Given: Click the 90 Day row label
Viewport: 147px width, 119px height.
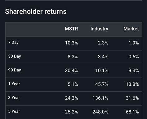Looking at the screenshot, I should tap(15, 70).
